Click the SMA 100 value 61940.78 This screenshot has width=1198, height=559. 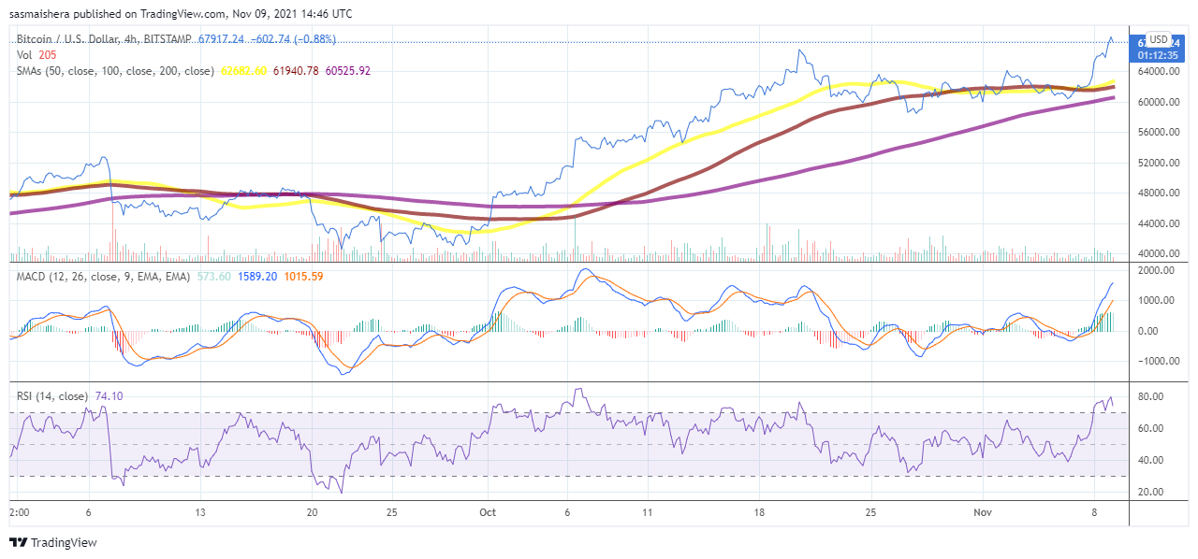click(x=296, y=71)
